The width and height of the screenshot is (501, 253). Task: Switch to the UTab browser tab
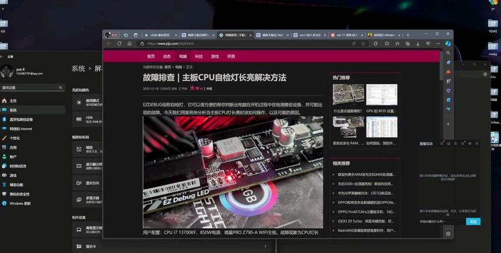tap(160, 35)
